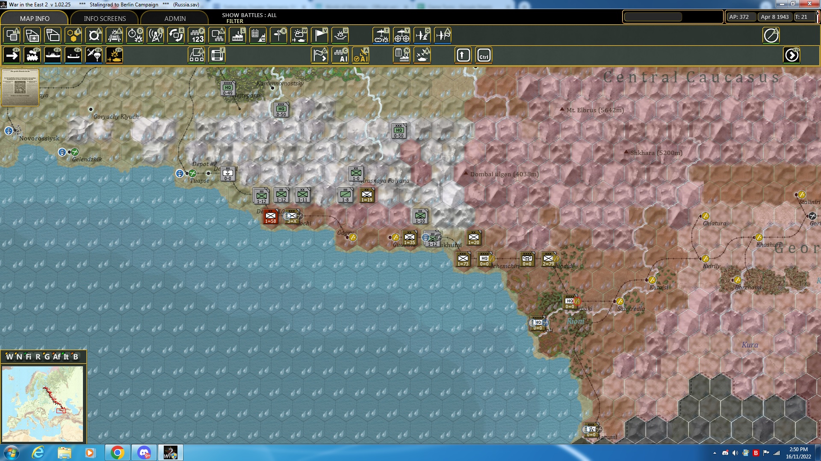This screenshot has height=461, width=821.
Task: Click the victory flag icon (V)
Action: click(320, 35)
